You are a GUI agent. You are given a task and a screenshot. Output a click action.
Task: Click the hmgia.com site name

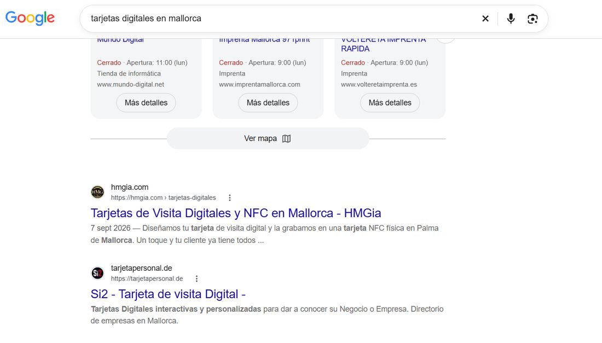(x=130, y=187)
